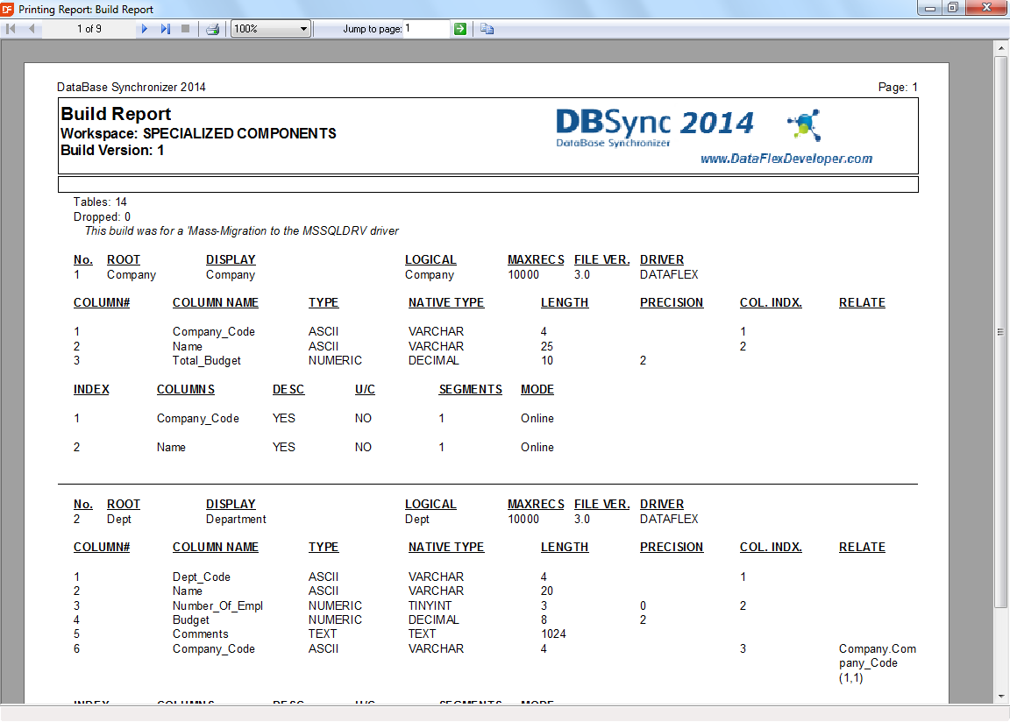
Task: Click the DF application icon in title bar
Action: [8, 9]
